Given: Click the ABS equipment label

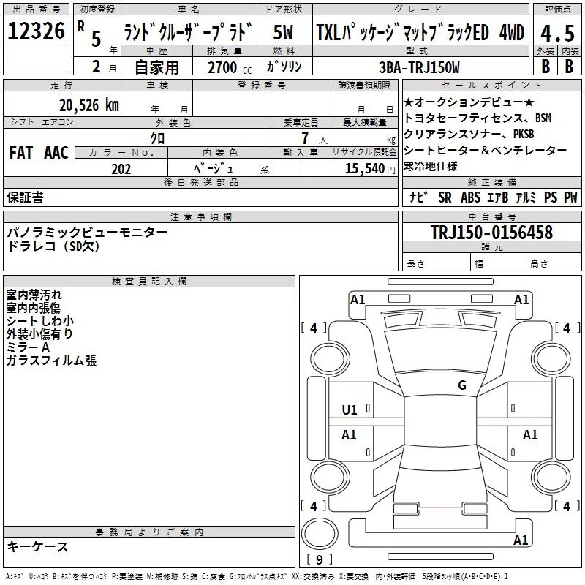Looking at the screenshot, I should pos(472,197).
